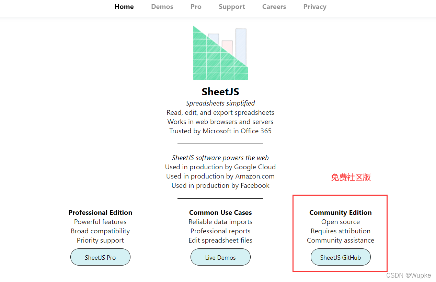436x282 pixels.
Task: Open the Pro navigation link
Action: click(x=196, y=7)
